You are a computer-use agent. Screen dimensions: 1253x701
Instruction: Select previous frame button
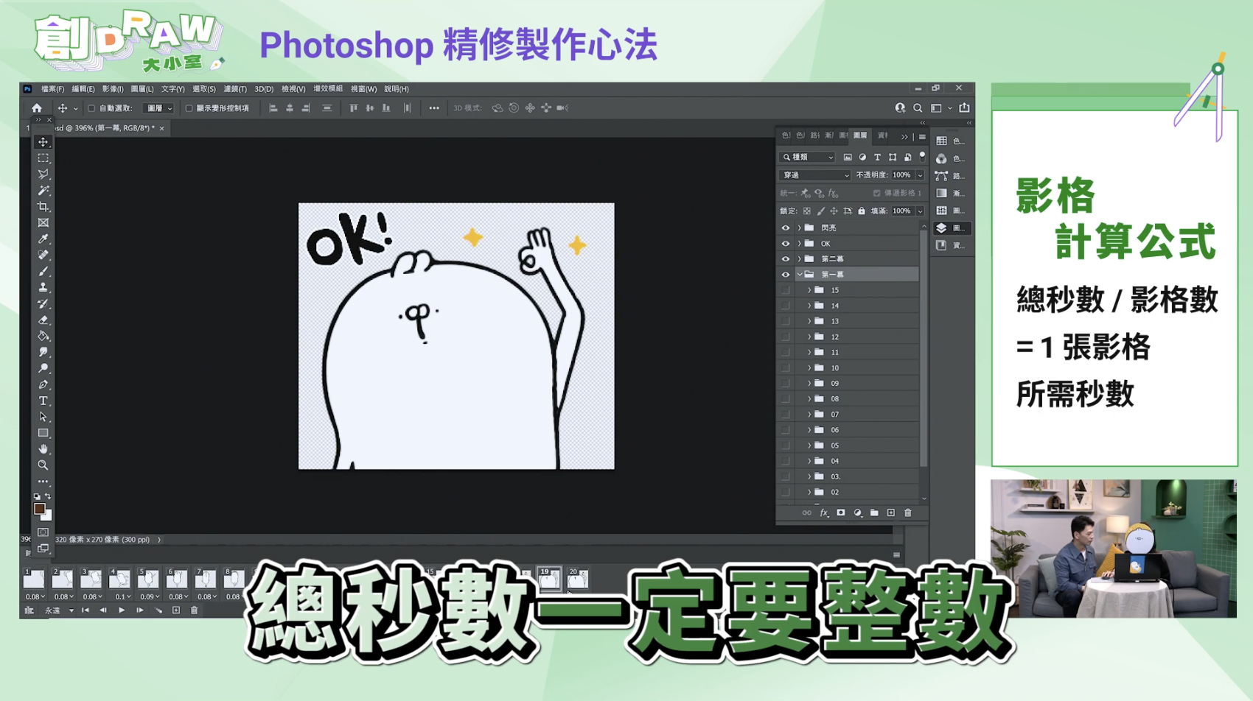pos(103,610)
